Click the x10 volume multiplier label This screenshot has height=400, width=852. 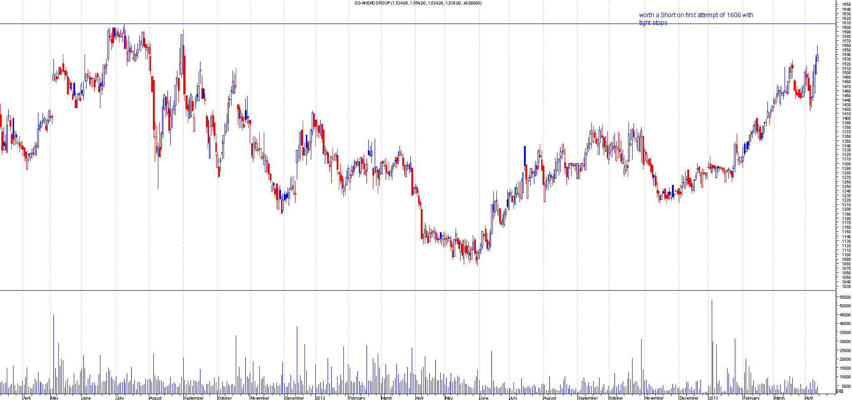[x=839, y=391]
